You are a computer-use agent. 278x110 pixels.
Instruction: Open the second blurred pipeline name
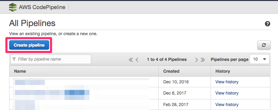pos(52,93)
